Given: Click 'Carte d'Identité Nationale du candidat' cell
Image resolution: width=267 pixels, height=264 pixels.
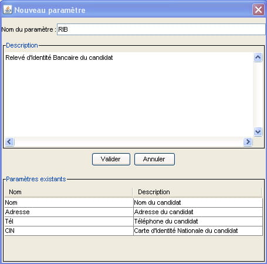Looking at the screenshot, I should tap(198, 231).
